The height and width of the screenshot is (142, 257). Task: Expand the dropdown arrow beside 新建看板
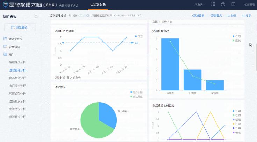(x=33, y=28)
